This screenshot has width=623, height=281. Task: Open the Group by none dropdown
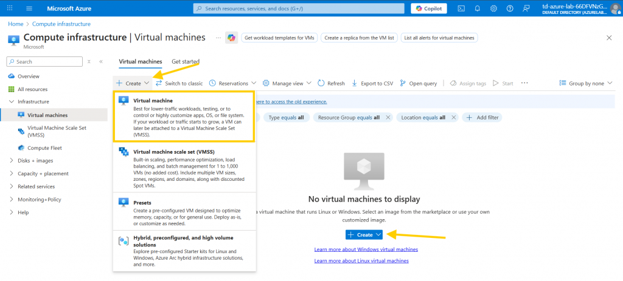pos(586,83)
